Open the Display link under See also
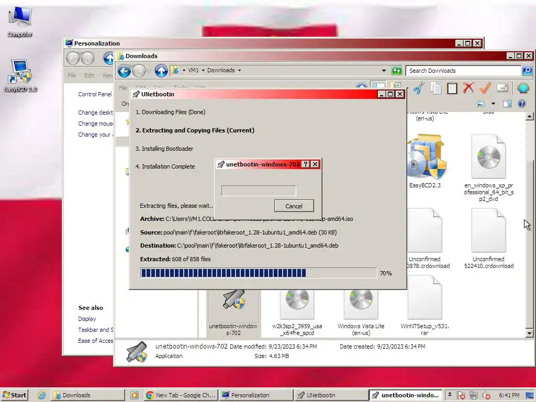The image size is (536, 402). pyautogui.click(x=87, y=319)
